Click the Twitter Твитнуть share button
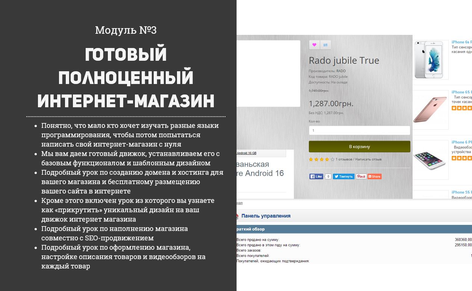Image resolution: width=472 pixels, height=291 pixels. pos(343,176)
